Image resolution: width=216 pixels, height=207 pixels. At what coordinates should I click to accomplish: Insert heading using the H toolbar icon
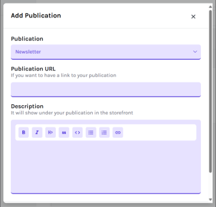[x=50, y=132]
